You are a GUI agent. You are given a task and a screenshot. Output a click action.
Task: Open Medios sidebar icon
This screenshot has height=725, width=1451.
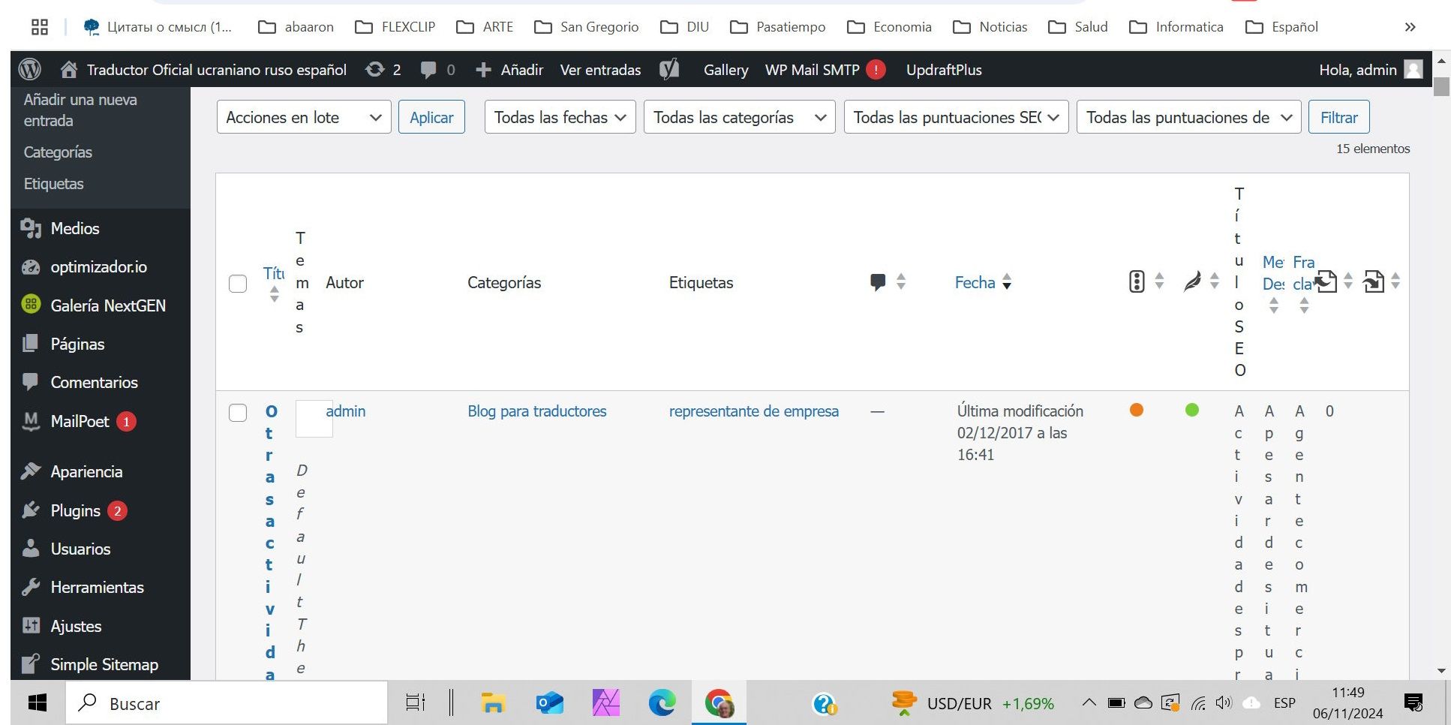tap(31, 228)
